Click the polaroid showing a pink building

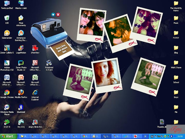[148, 77]
